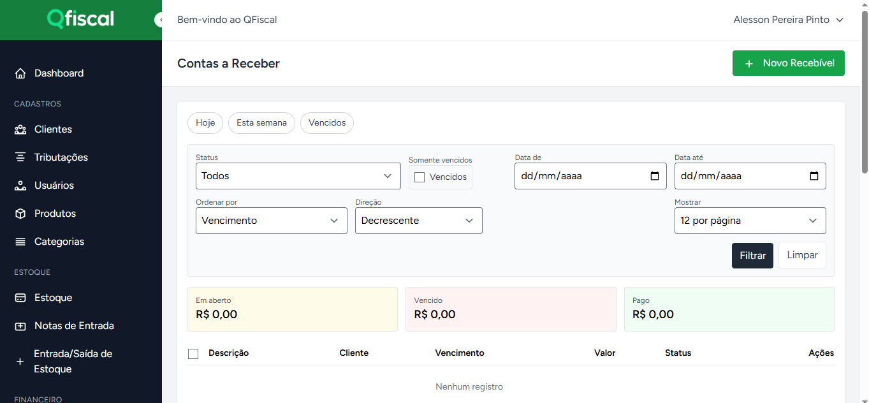Select the Esta semana quick filter
This screenshot has height=403, width=869.
click(x=261, y=123)
